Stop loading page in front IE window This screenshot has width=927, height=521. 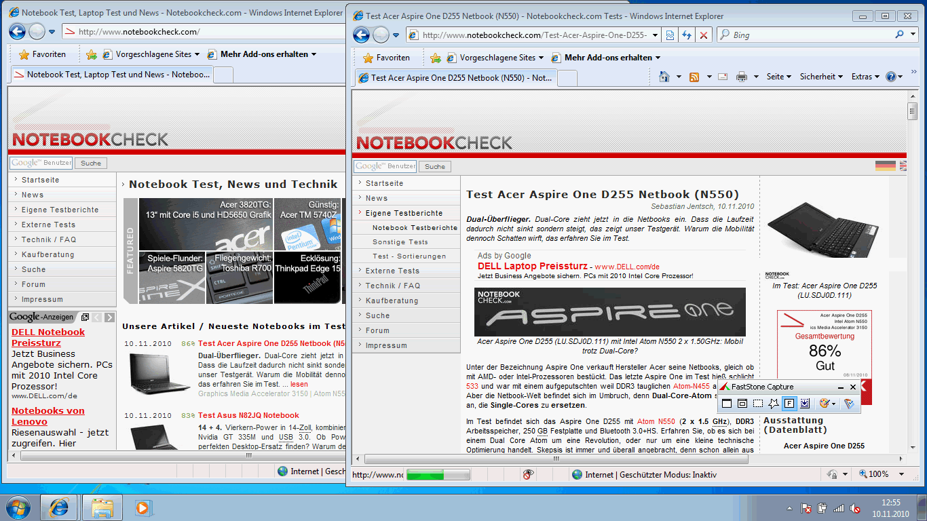pyautogui.click(x=704, y=35)
